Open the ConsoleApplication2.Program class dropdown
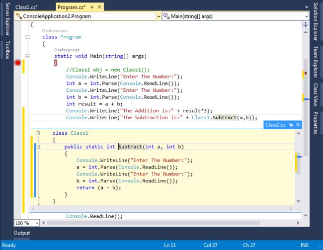The width and height of the screenshot is (323, 250). (159, 16)
